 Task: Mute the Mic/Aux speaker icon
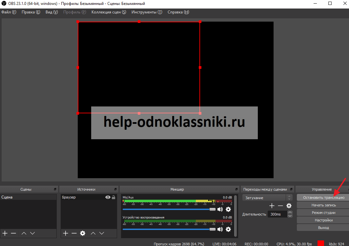tap(220, 209)
